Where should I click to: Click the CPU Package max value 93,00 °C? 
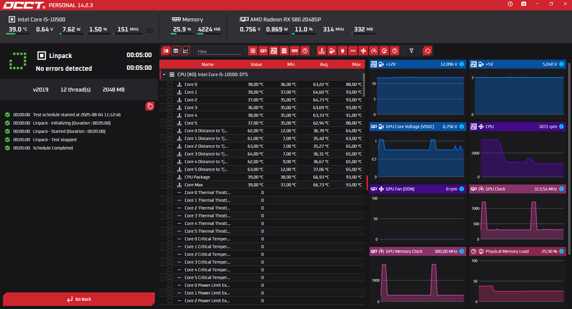coord(354,177)
